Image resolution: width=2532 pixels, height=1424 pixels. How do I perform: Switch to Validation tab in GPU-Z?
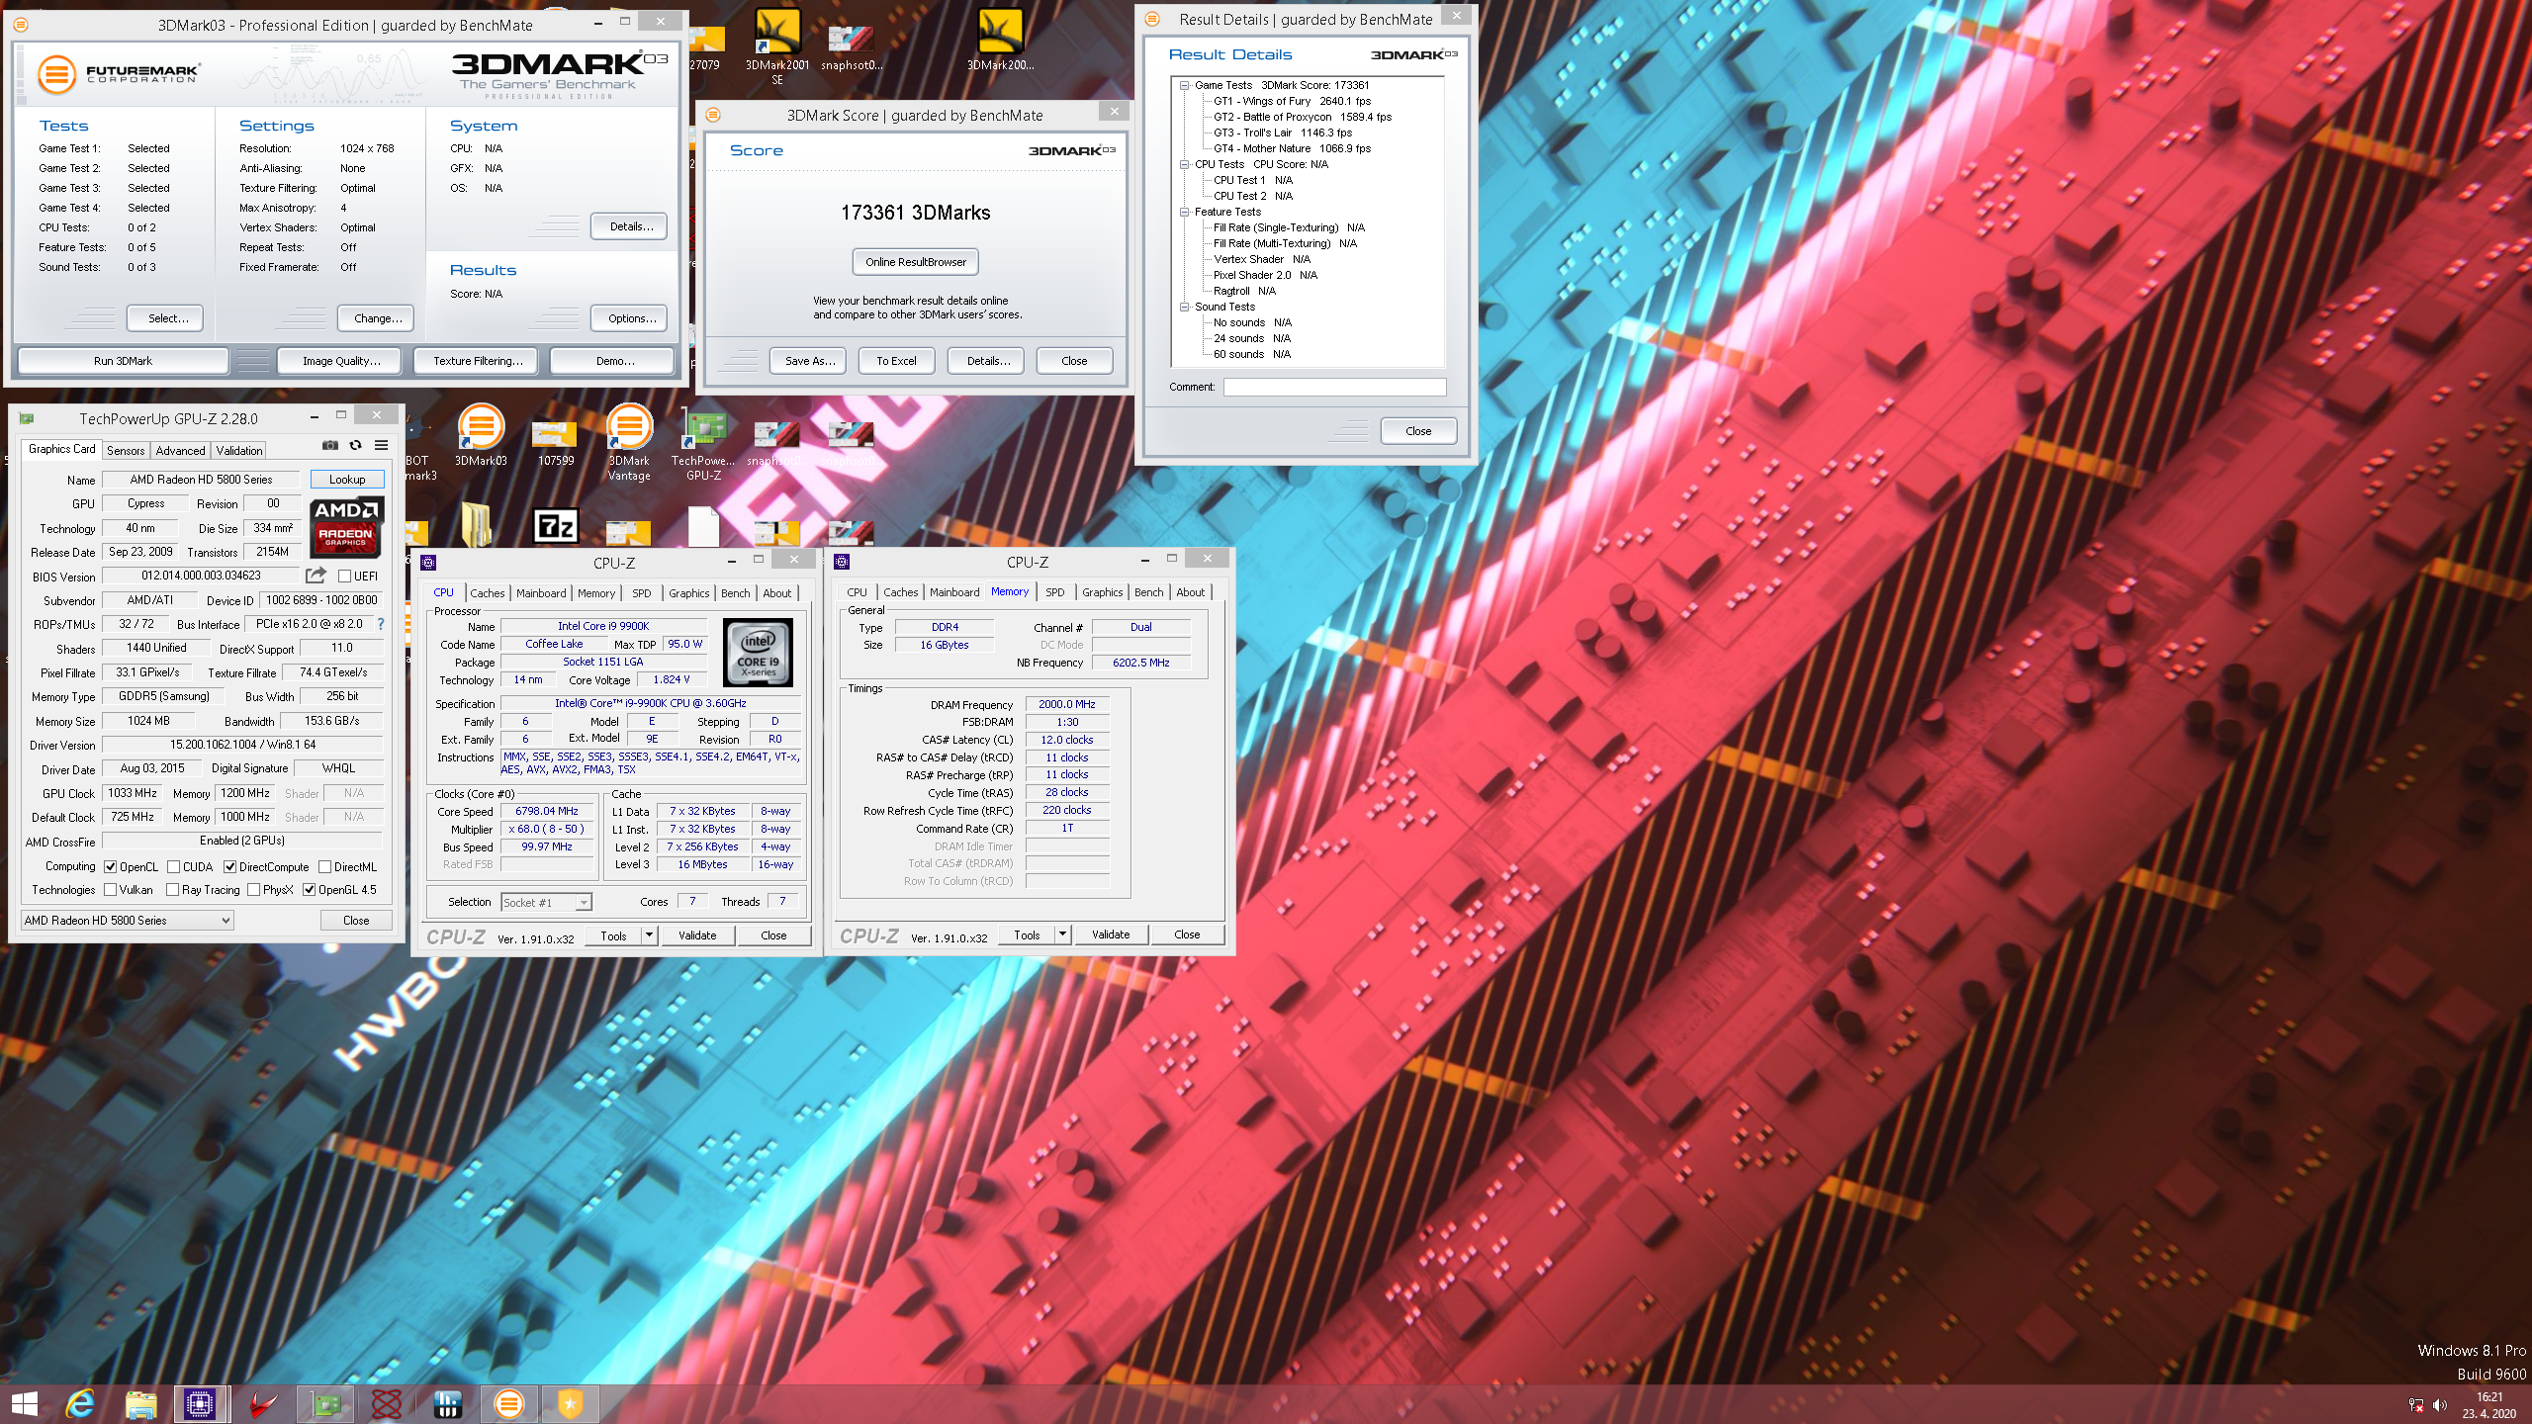coord(239,450)
